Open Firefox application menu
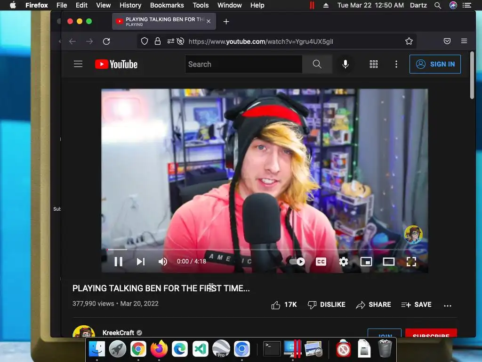 point(464,41)
